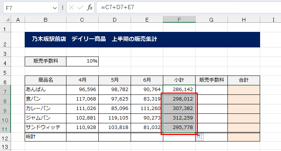Click the cell with value 103,818
The width and height of the screenshot is (281, 151).
pos(115,128)
